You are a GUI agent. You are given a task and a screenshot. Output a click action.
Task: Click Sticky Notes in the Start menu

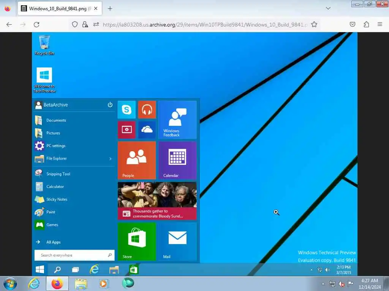point(74,199)
